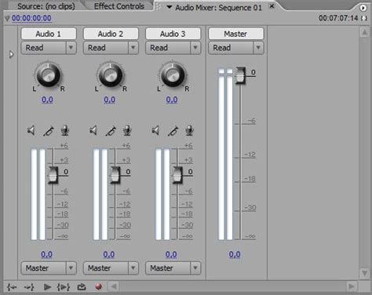Enable Audio 3 microphone record icon

(x=189, y=130)
